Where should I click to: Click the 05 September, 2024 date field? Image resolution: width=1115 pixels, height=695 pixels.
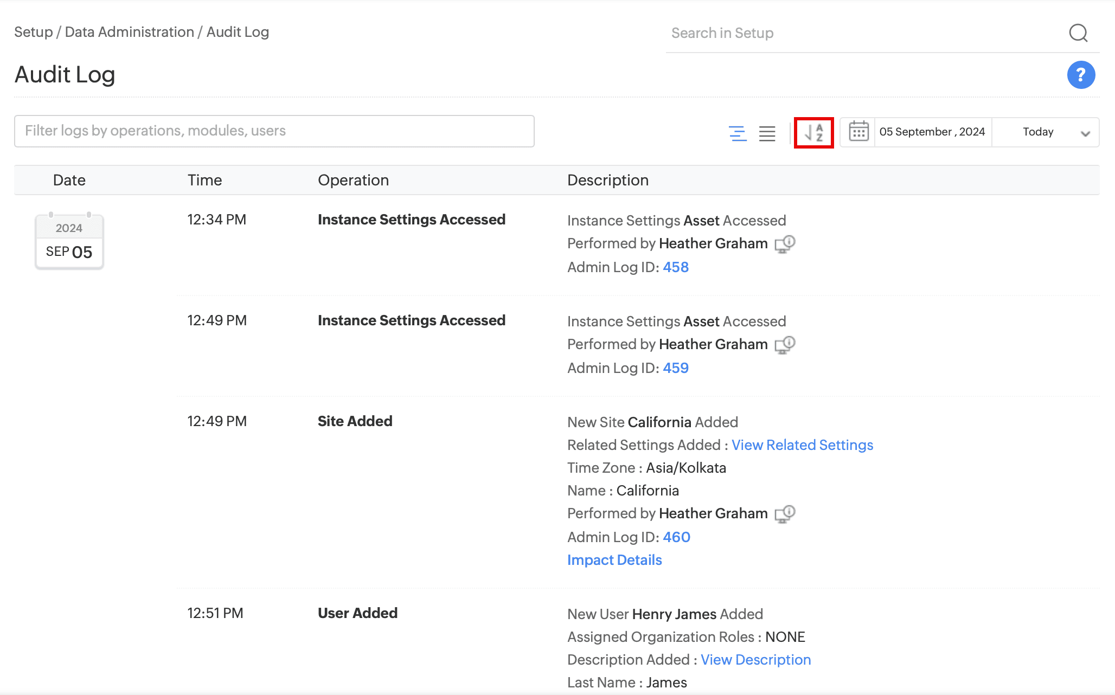pos(932,132)
